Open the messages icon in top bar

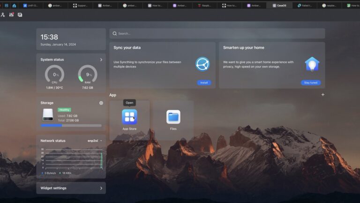[x=20, y=15]
